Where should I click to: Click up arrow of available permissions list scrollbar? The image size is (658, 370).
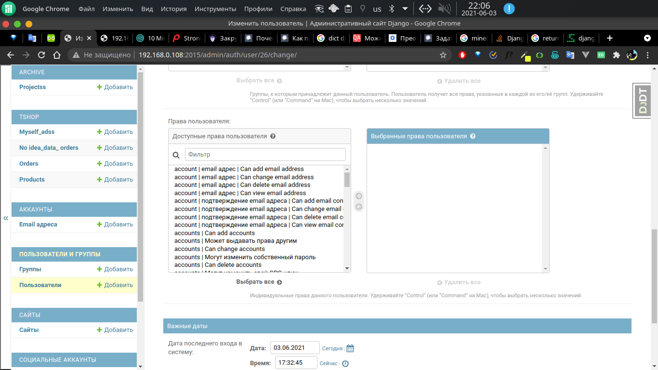coord(347,169)
